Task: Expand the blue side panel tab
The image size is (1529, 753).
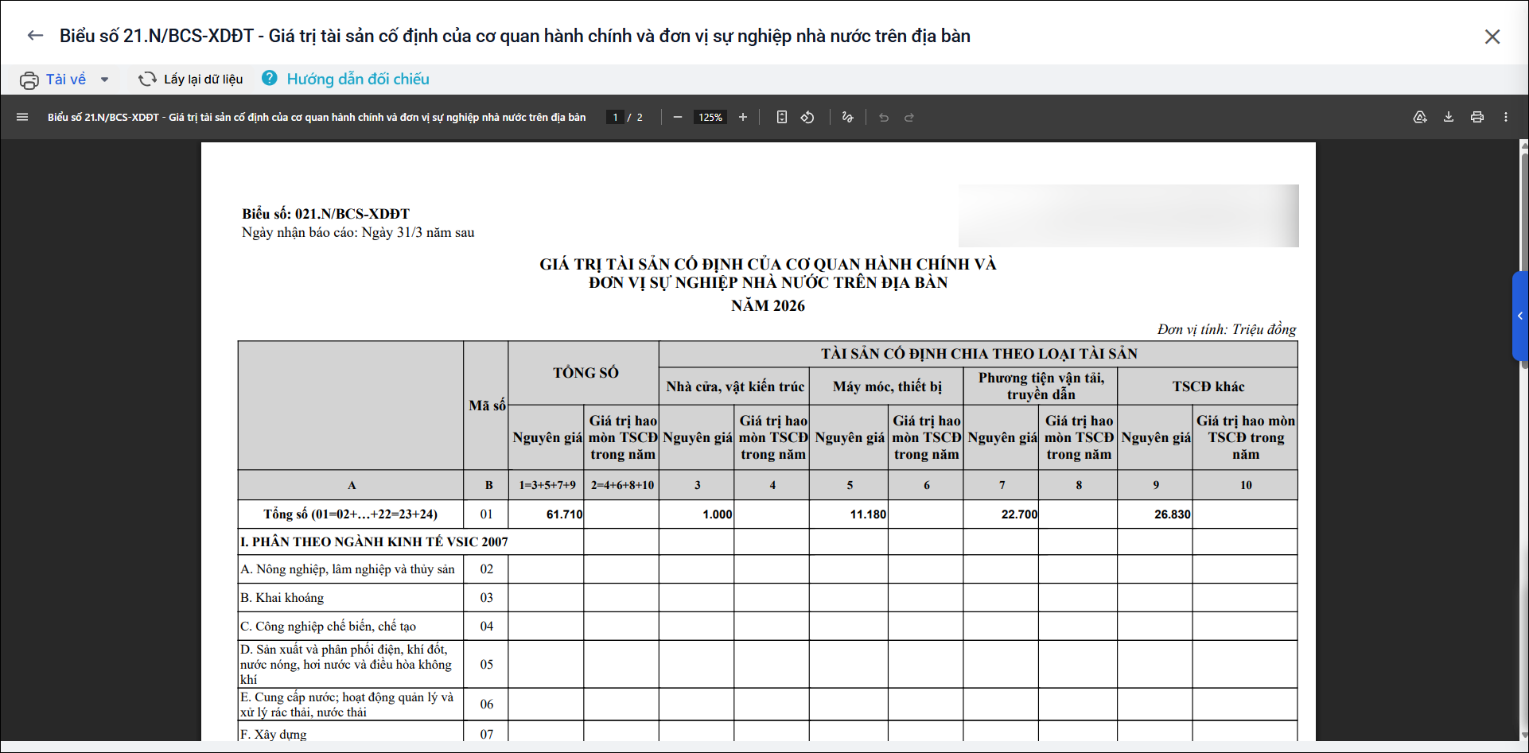Action: point(1520,316)
